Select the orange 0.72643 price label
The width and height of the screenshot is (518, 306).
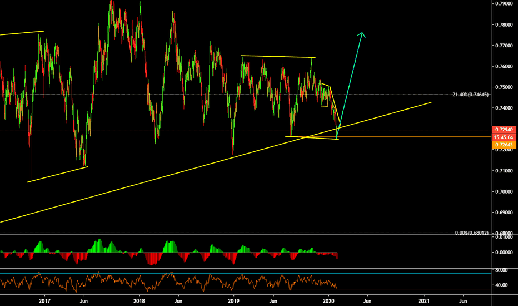[504, 145]
